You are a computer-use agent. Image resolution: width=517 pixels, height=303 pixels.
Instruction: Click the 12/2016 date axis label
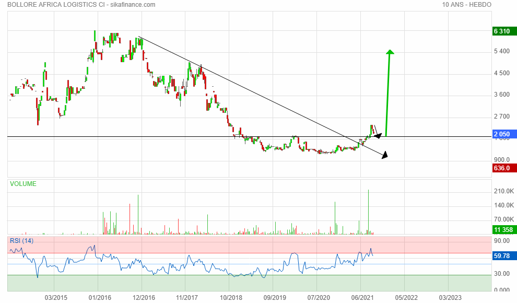[x=144, y=298]
